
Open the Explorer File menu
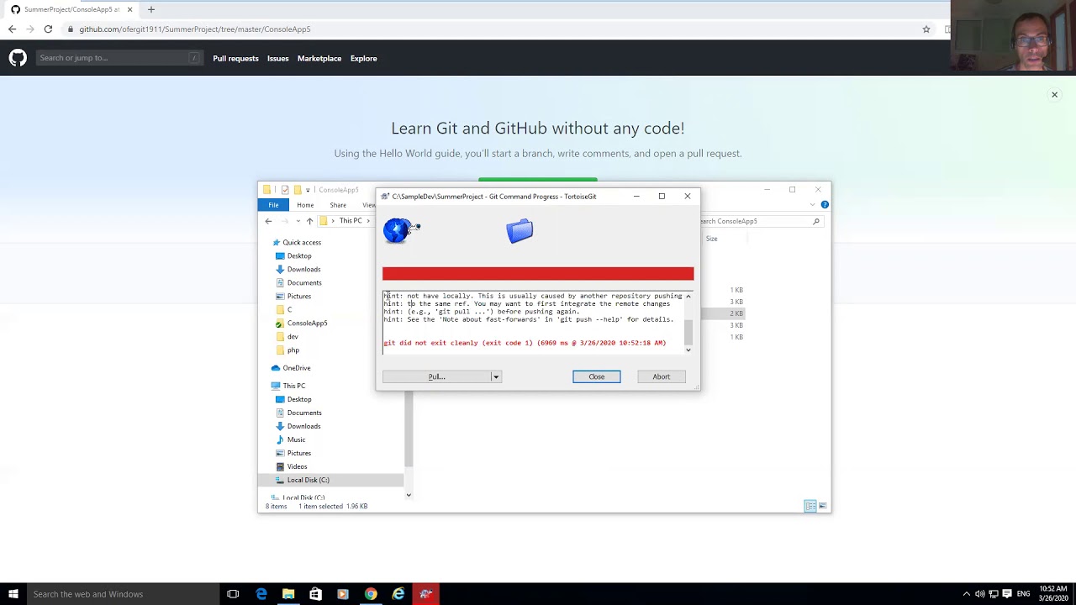[273, 205]
